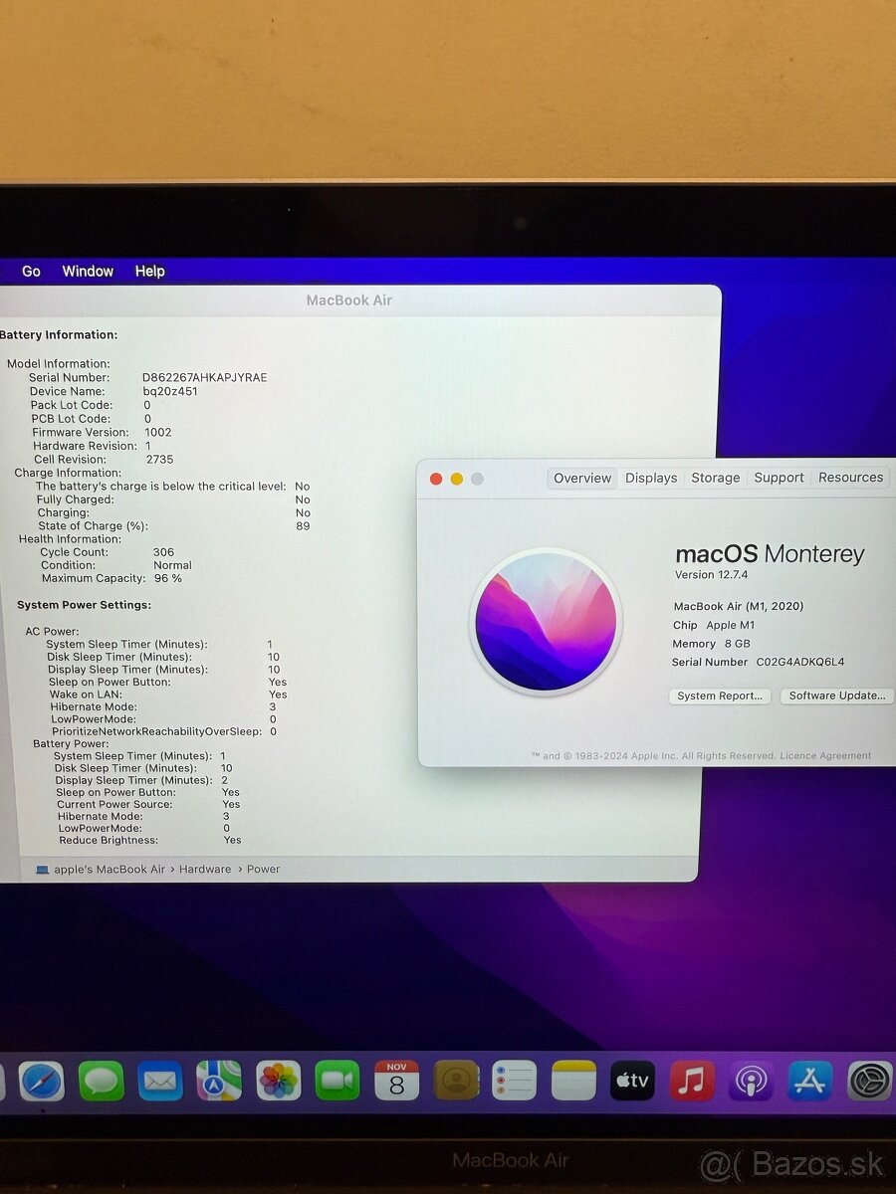
Task: Open Reminders in the Dock
Action: point(515,1080)
